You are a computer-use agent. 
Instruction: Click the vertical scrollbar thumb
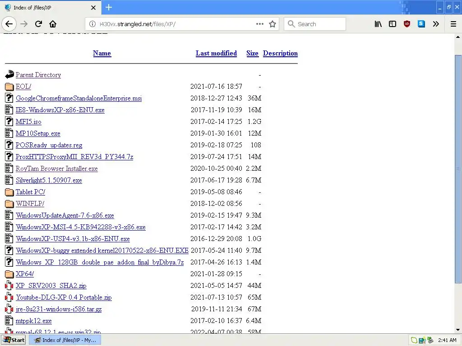click(457, 169)
